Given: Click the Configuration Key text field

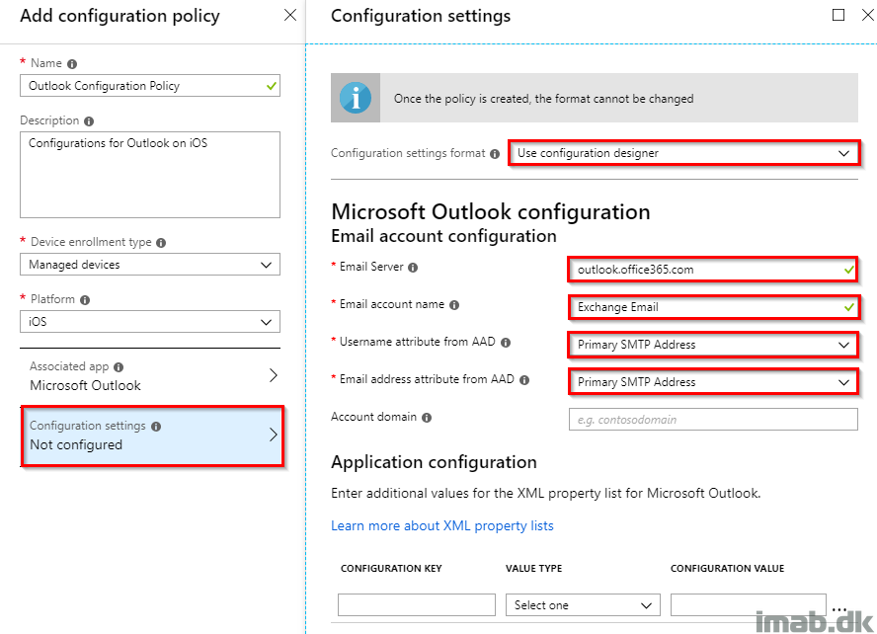Looking at the screenshot, I should 417,605.
